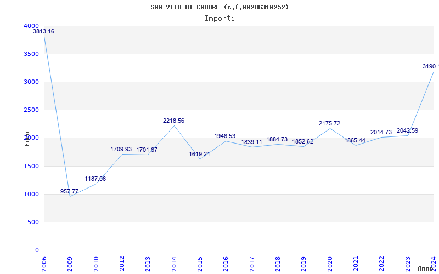The width and height of the screenshot is (439, 274).
Task: Click the 2006 x-axis year label
Action: coord(44,264)
